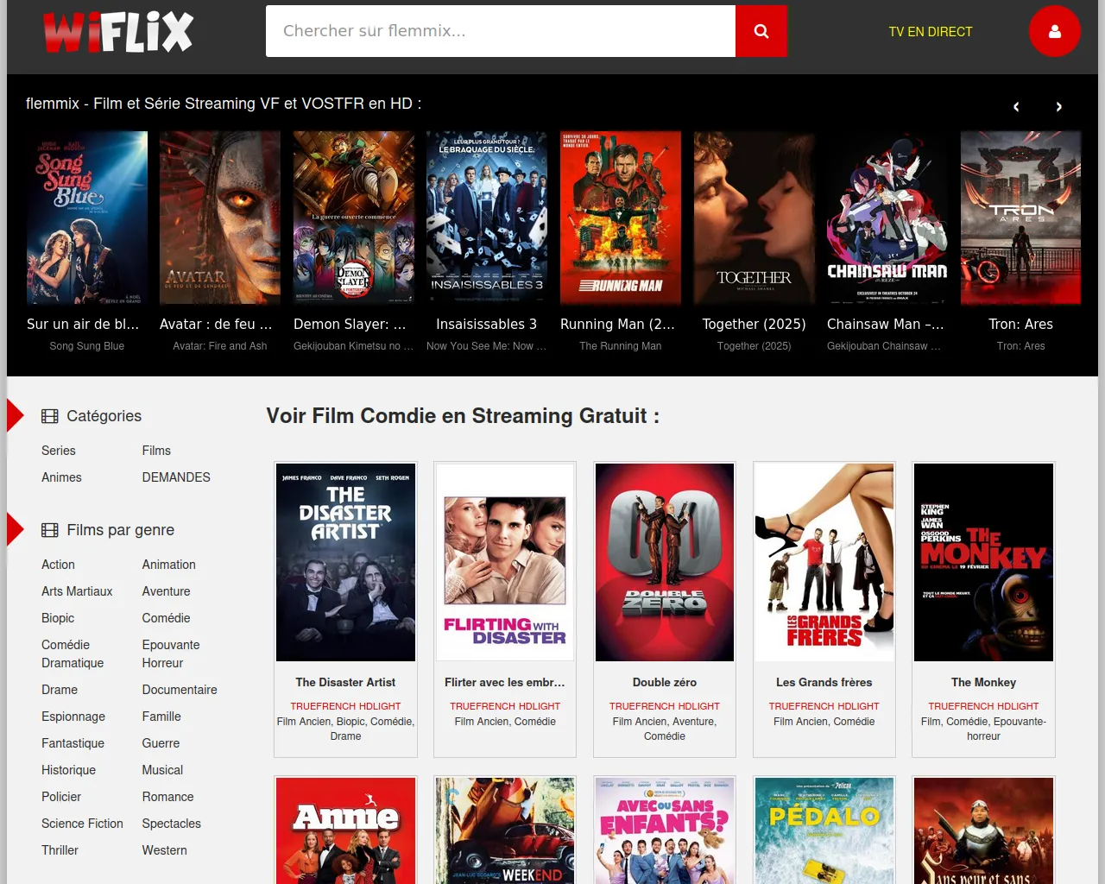Viewport: 1105px width, 884px height.
Task: Browse Action genre
Action: [x=58, y=565]
